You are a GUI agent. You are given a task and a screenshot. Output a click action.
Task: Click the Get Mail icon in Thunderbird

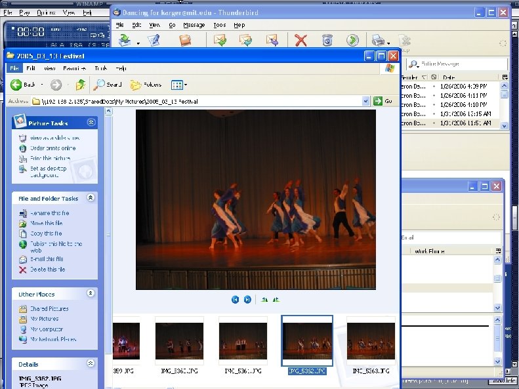click(125, 41)
